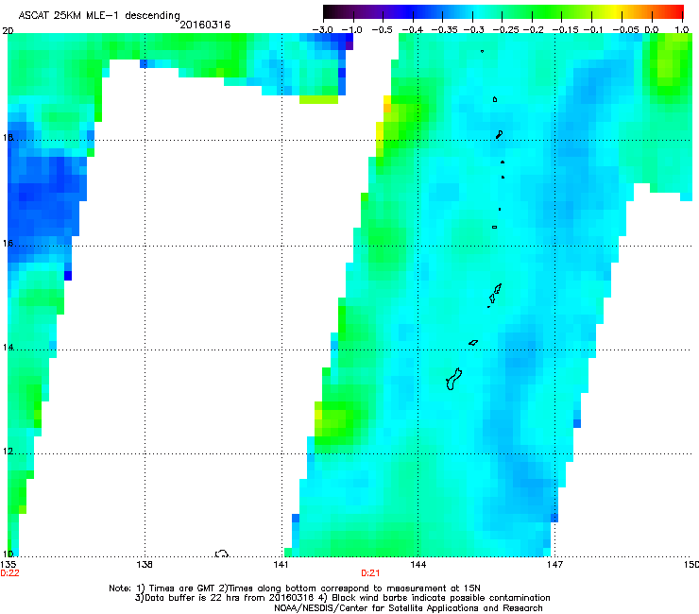Click the latitude axis label 18

tap(8, 137)
